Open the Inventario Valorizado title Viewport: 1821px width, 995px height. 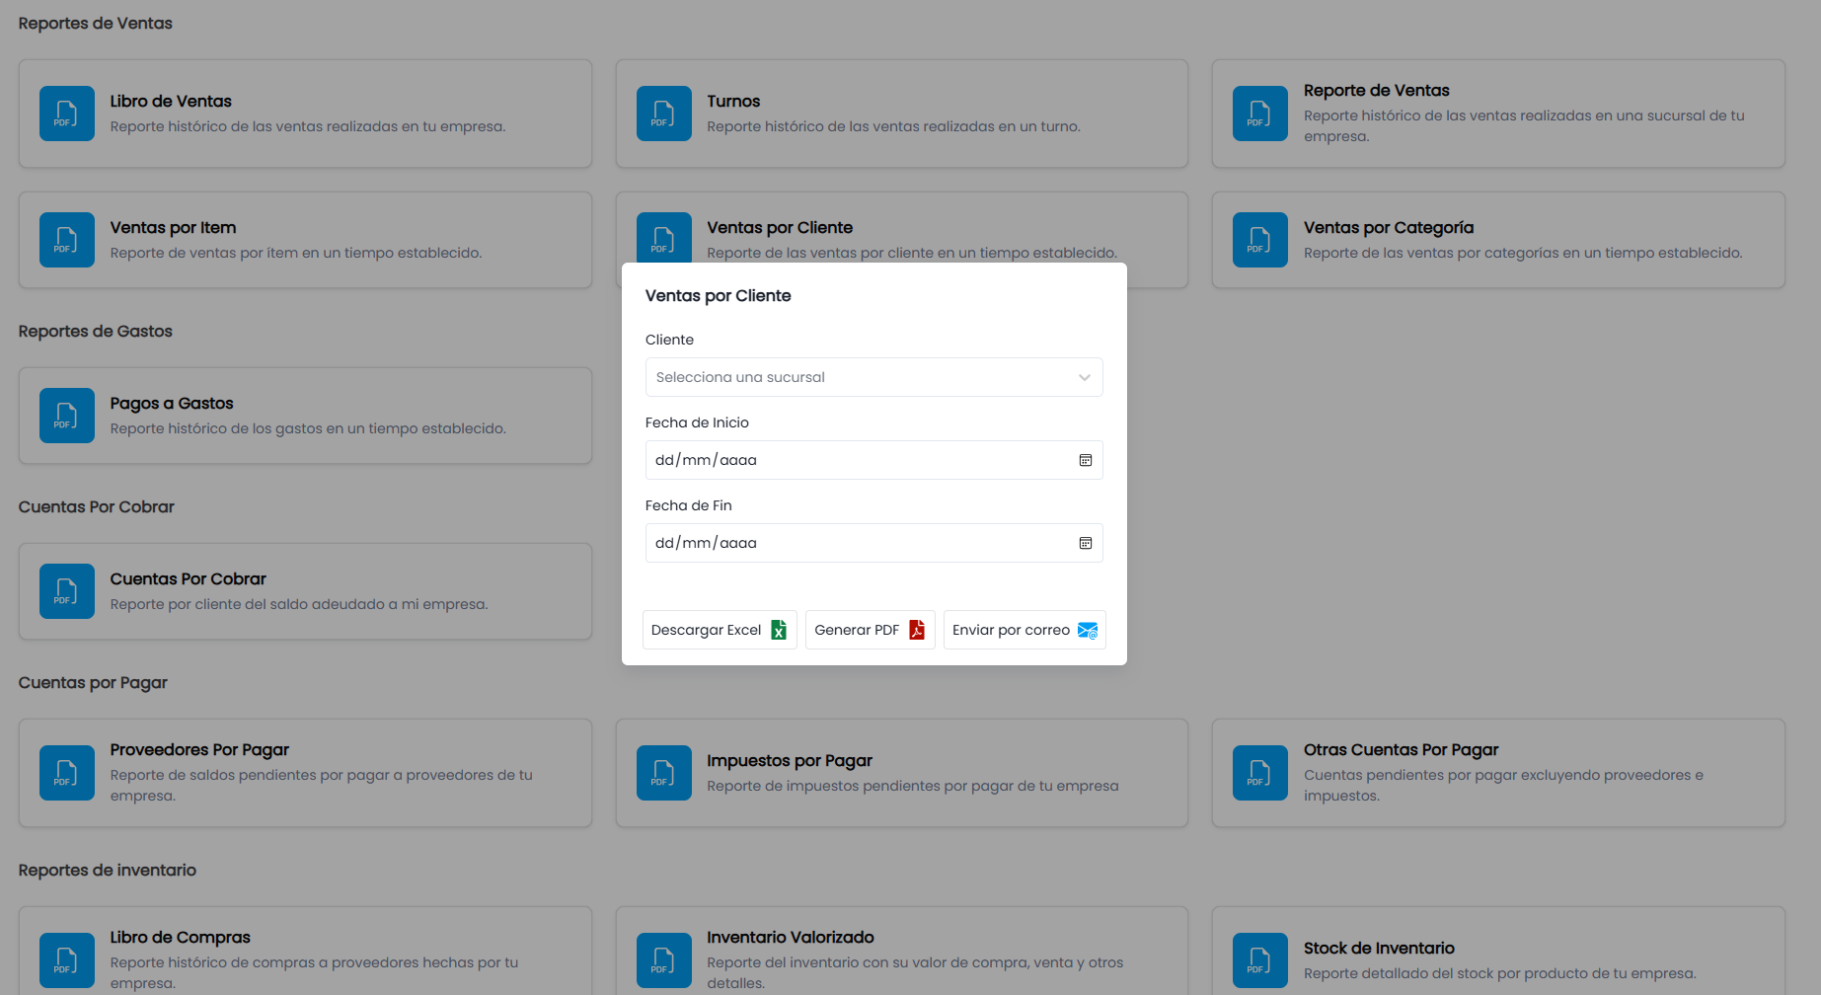(x=791, y=938)
